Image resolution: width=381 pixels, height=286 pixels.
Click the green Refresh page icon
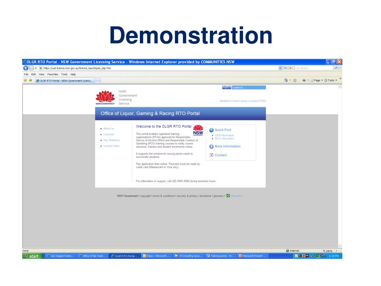285,68
